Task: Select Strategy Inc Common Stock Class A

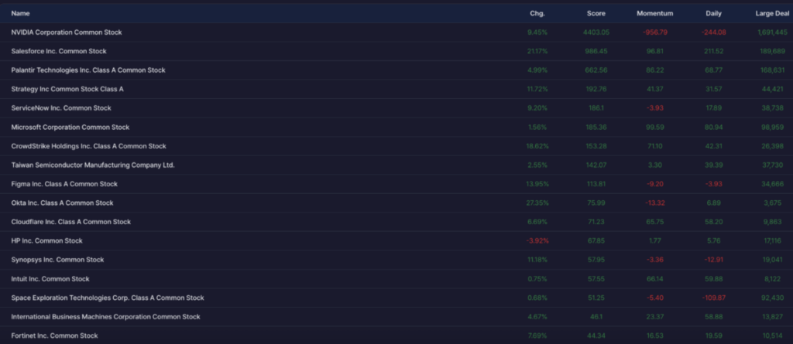Action: [396, 89]
